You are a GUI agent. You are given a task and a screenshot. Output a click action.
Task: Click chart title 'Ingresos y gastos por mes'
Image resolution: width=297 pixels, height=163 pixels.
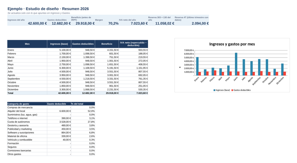coord(232,44)
